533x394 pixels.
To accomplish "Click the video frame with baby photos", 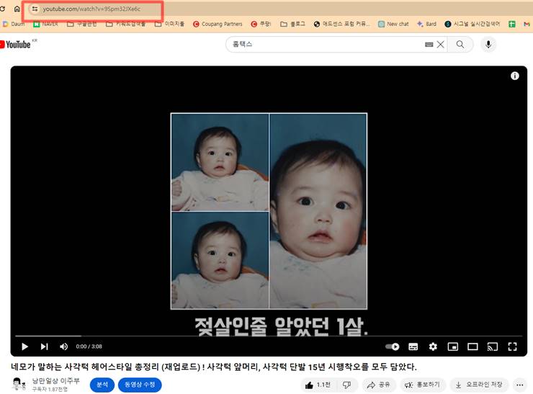I will pyautogui.click(x=269, y=211).
